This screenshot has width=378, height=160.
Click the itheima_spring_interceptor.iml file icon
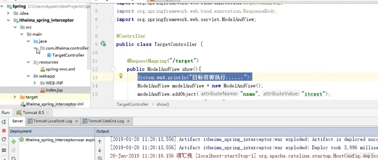pos(23,104)
